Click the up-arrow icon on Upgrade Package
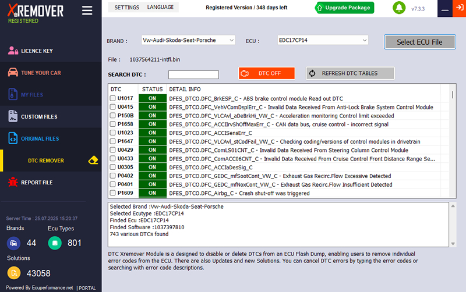466x292 pixels. pos(320,8)
